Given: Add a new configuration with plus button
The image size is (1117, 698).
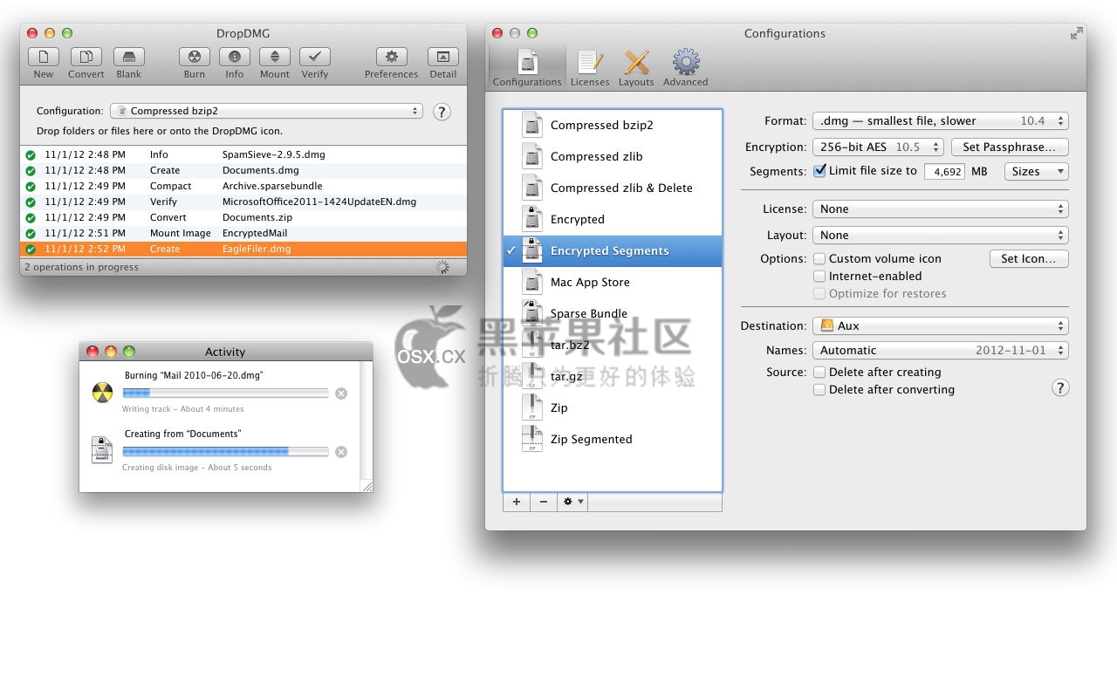Looking at the screenshot, I should tap(517, 502).
